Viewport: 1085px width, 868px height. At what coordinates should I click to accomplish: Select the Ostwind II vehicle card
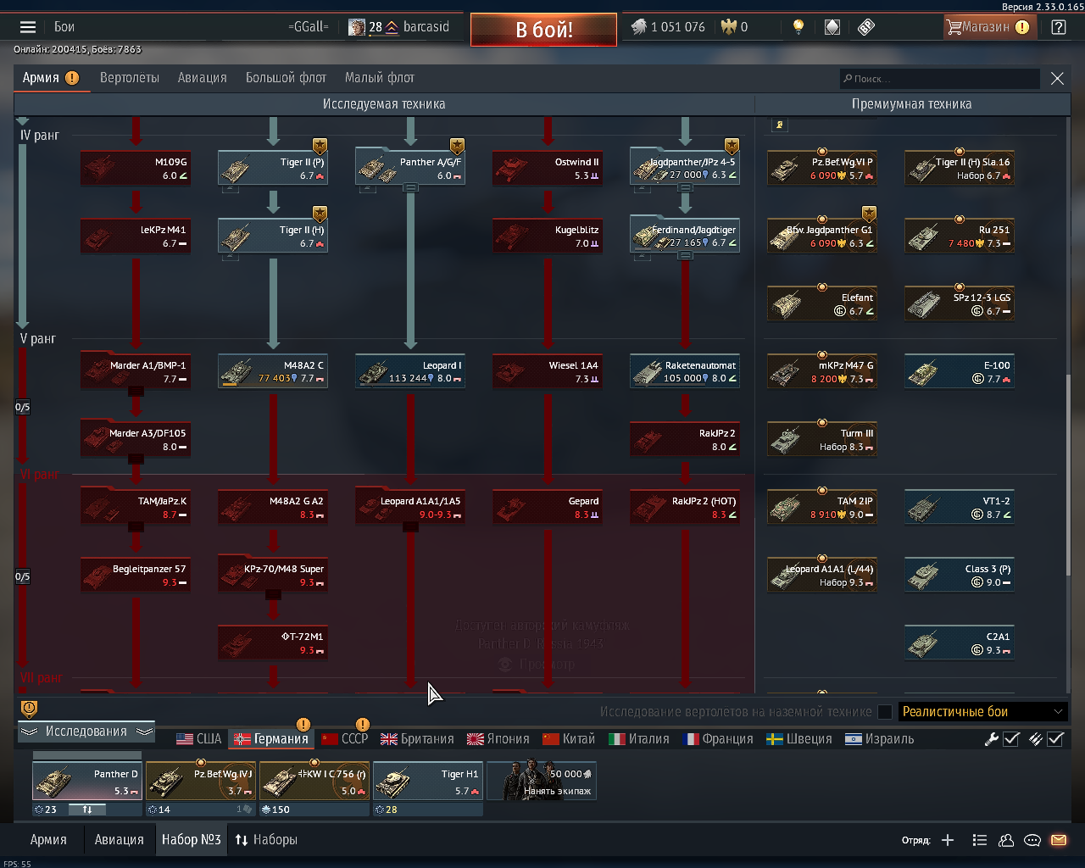(548, 169)
